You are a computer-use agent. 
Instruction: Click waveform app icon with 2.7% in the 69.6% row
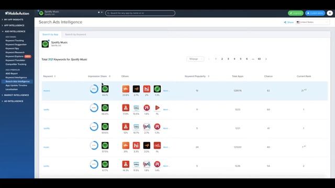click(x=147, y=126)
